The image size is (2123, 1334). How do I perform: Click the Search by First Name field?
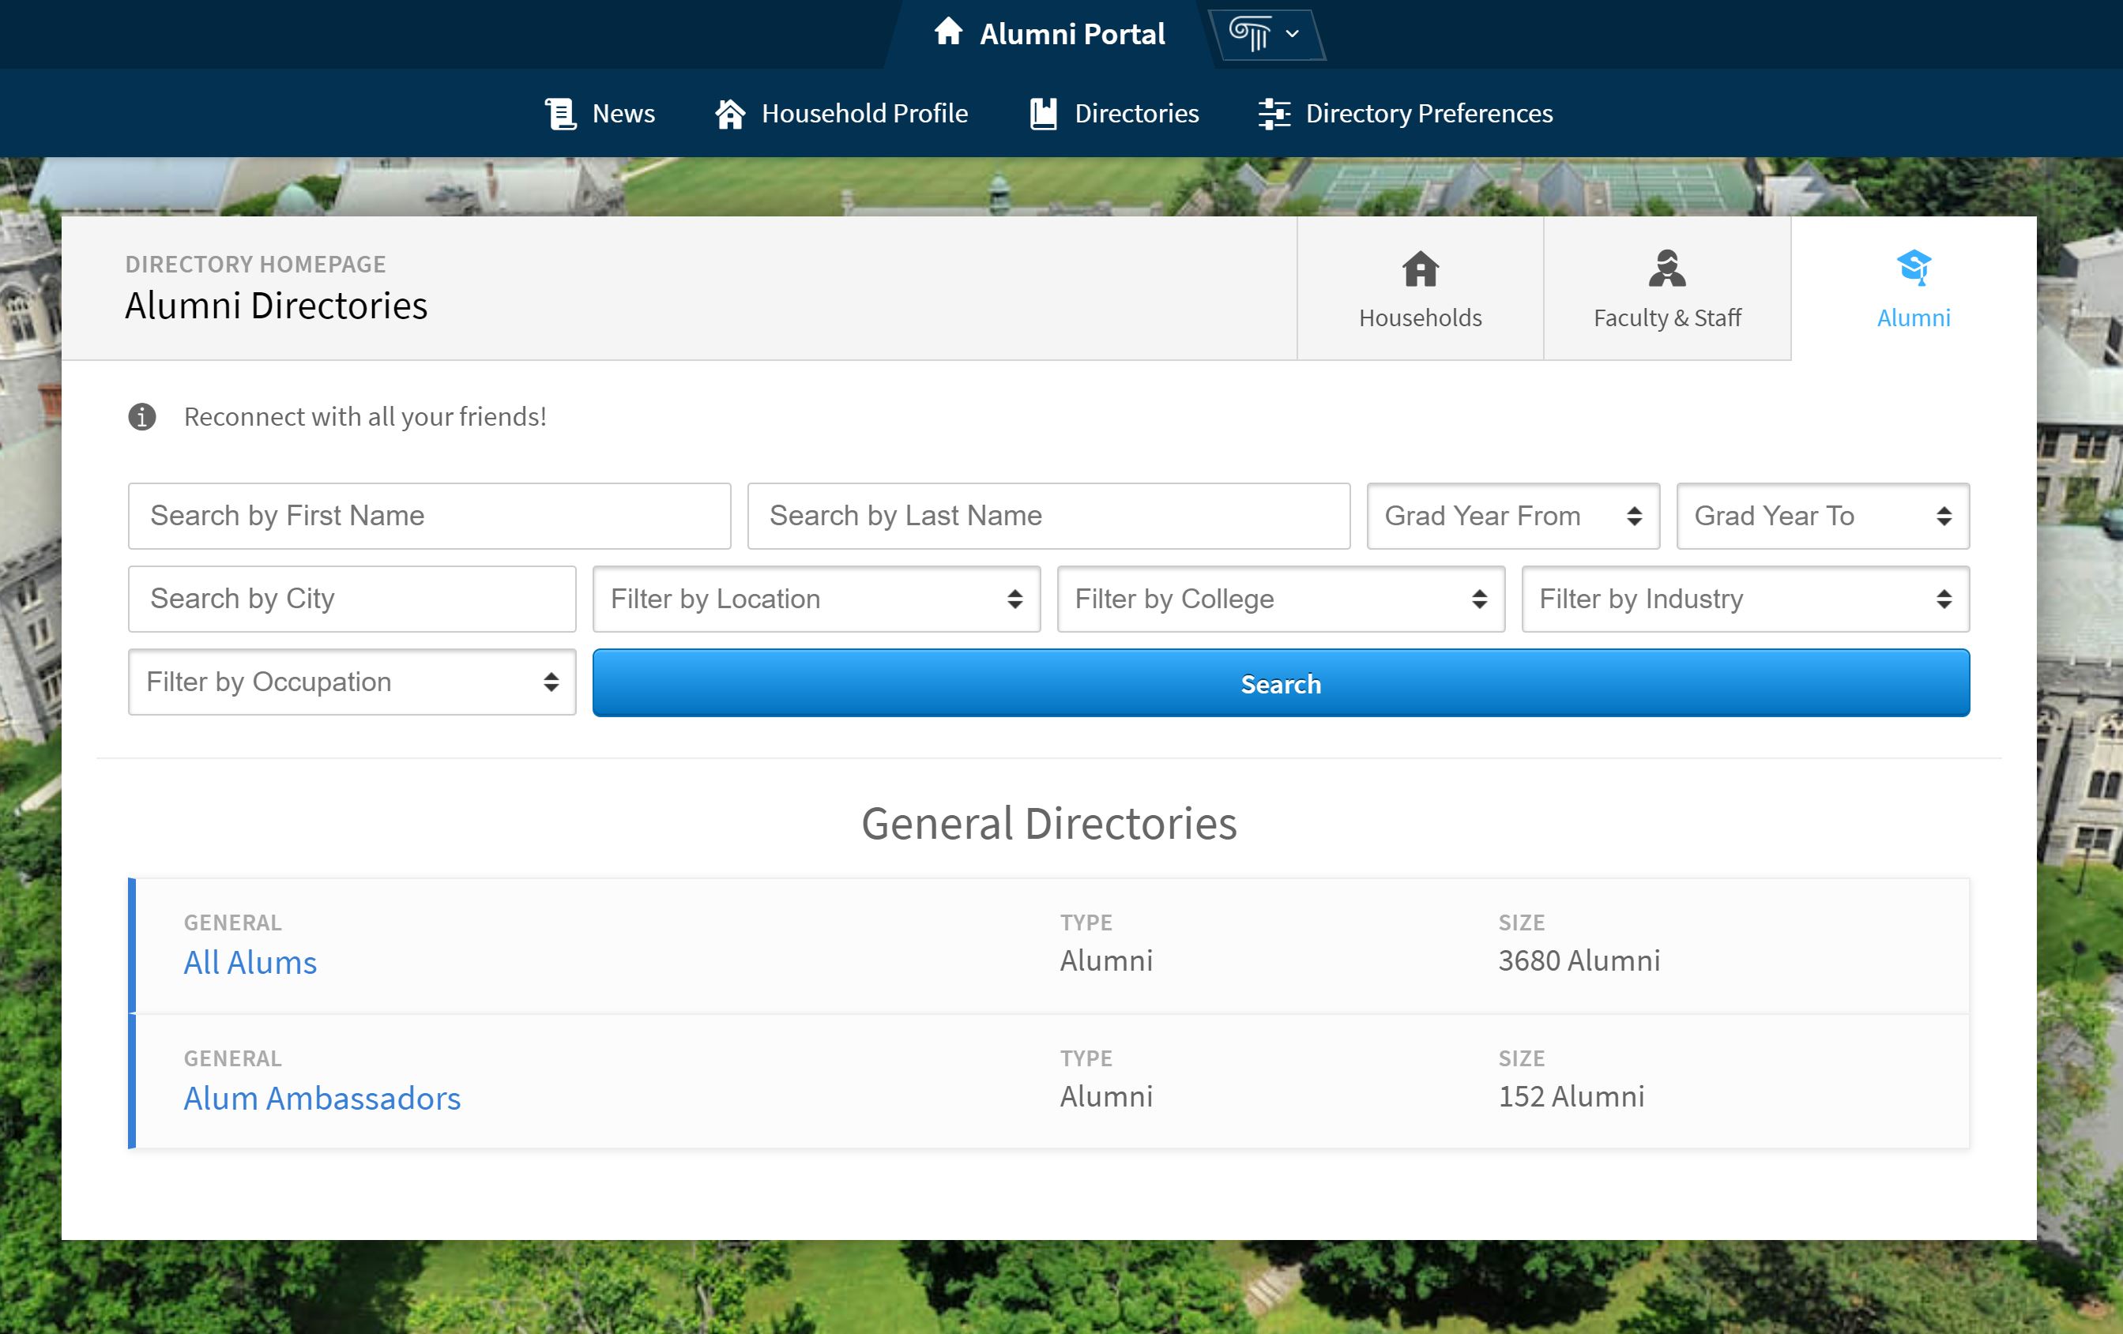(x=429, y=516)
